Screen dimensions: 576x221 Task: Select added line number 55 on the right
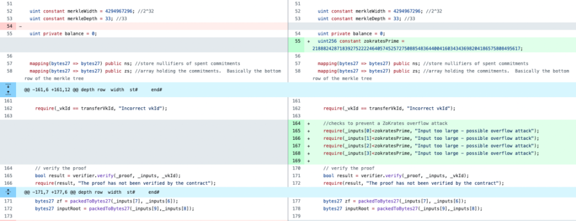tap(297, 41)
